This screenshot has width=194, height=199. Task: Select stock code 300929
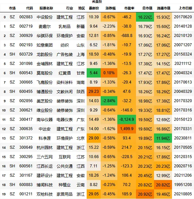point(26,36)
